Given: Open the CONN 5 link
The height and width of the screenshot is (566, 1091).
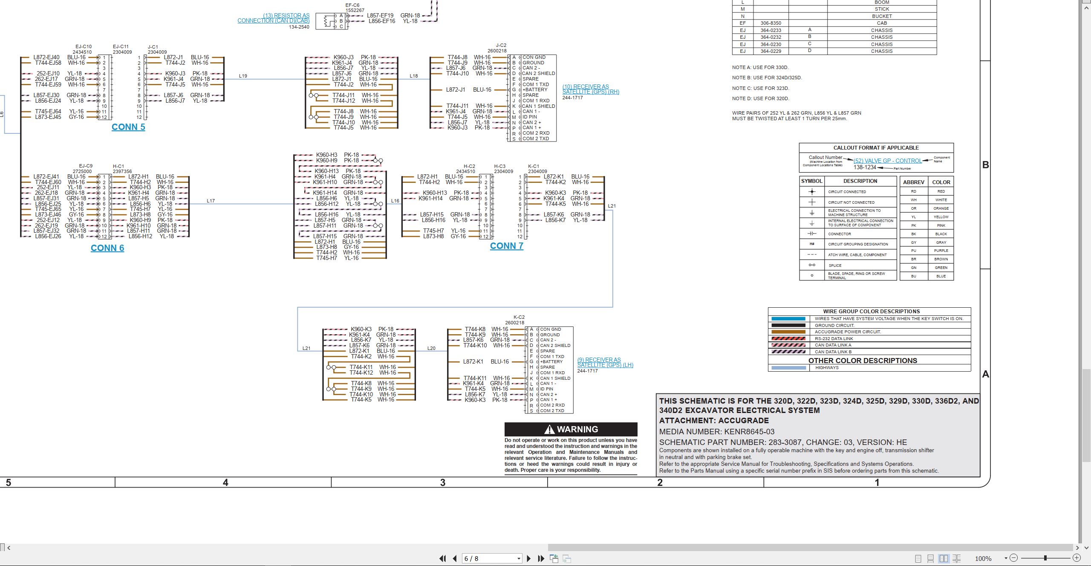Looking at the screenshot, I should [x=128, y=127].
